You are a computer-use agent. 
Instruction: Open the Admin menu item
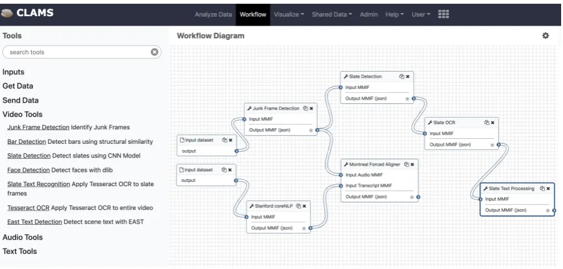pyautogui.click(x=368, y=14)
